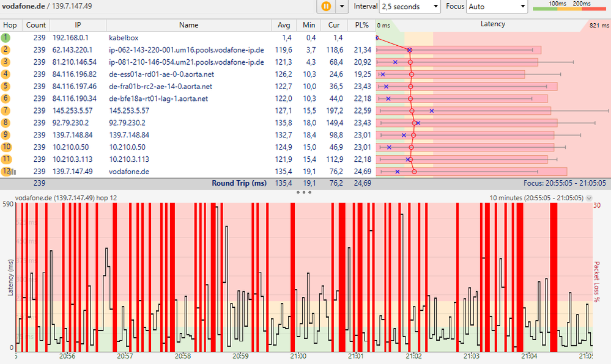Click IP 10.210.0.50 in IP column

70,147
